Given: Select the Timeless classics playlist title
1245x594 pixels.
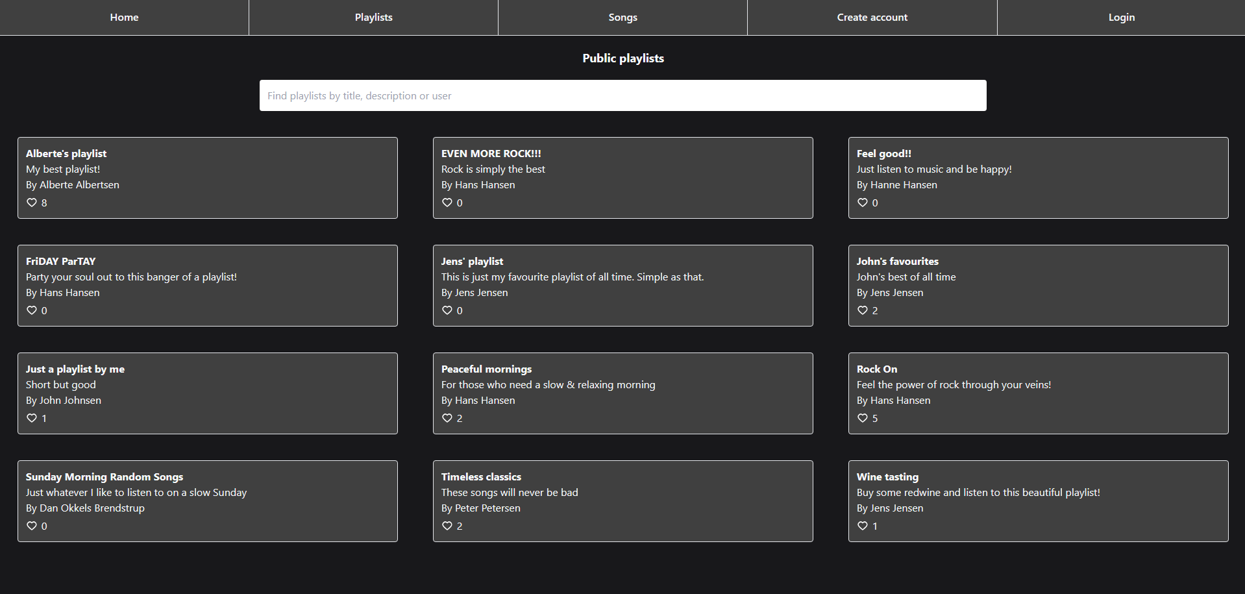Looking at the screenshot, I should click(x=481, y=476).
